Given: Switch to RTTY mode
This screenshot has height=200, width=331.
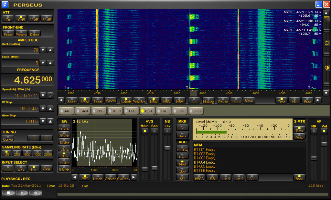Looking at the screenshot, I should pyautogui.click(x=115, y=111).
